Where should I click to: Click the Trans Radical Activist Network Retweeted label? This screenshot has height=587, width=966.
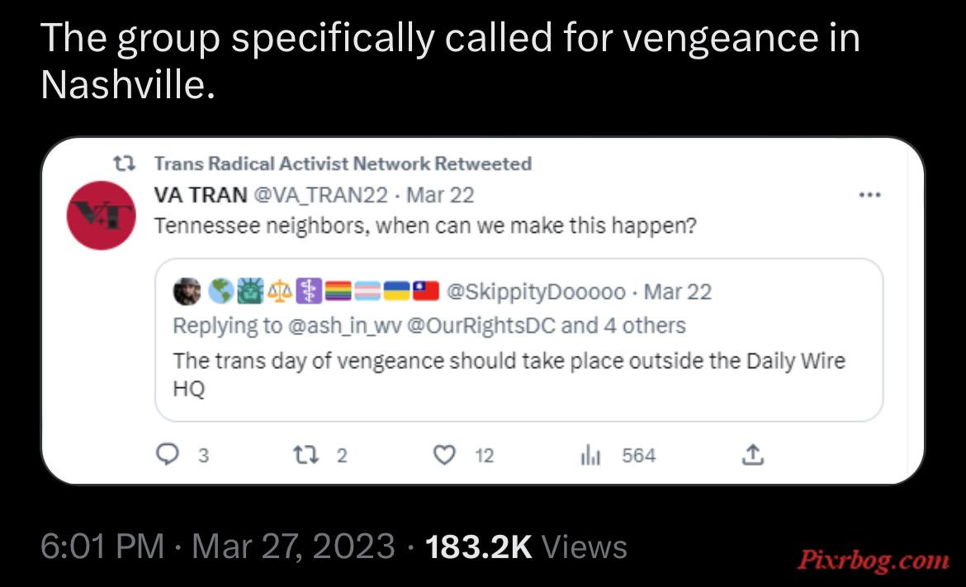coord(343,163)
